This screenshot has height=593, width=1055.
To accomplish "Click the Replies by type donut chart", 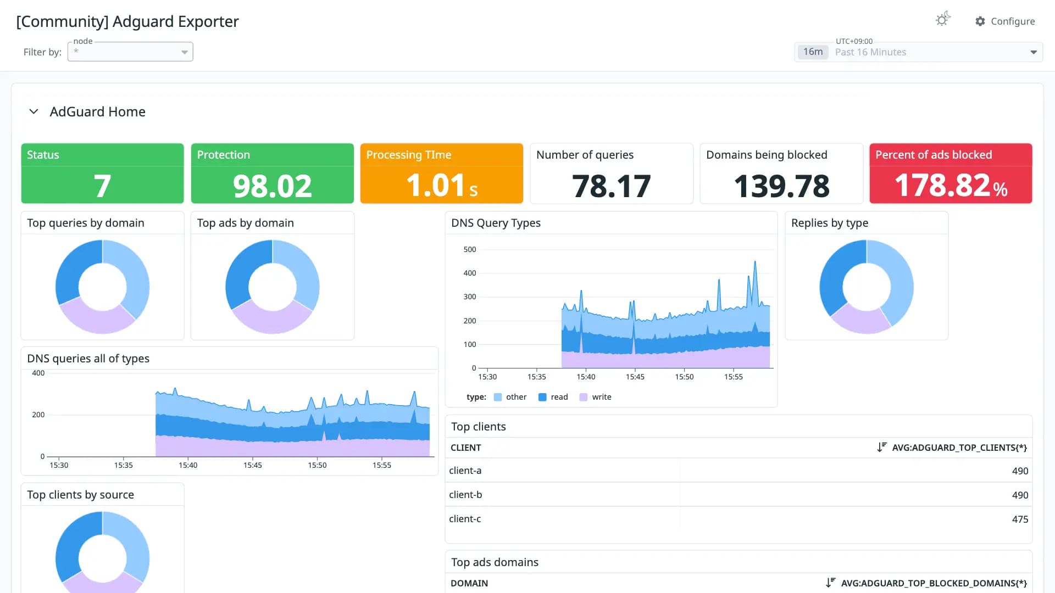I will tap(867, 287).
